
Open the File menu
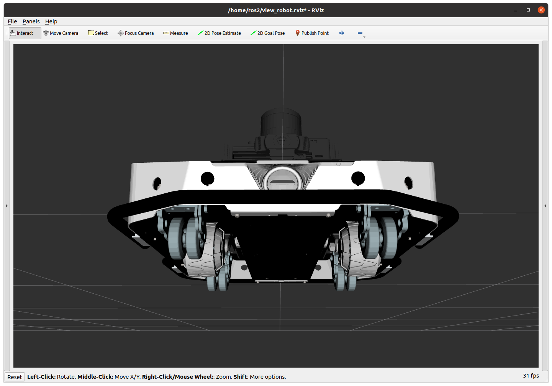(x=12, y=21)
